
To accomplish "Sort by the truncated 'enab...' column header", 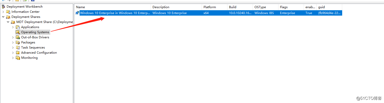I will click(x=310, y=7).
